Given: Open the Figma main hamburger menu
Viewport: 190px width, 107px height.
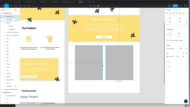Looking at the screenshot, I should pos(2,6).
